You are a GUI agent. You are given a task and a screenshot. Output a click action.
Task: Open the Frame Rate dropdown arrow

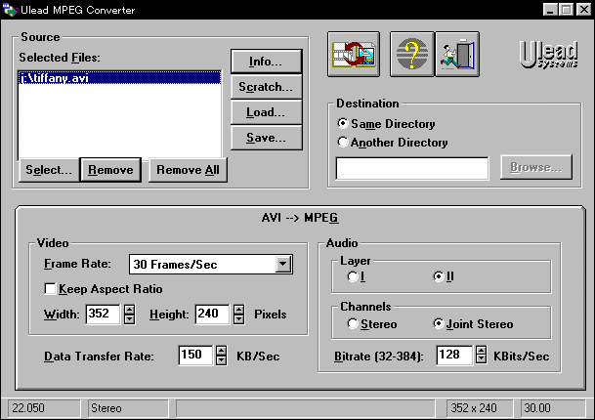click(282, 264)
